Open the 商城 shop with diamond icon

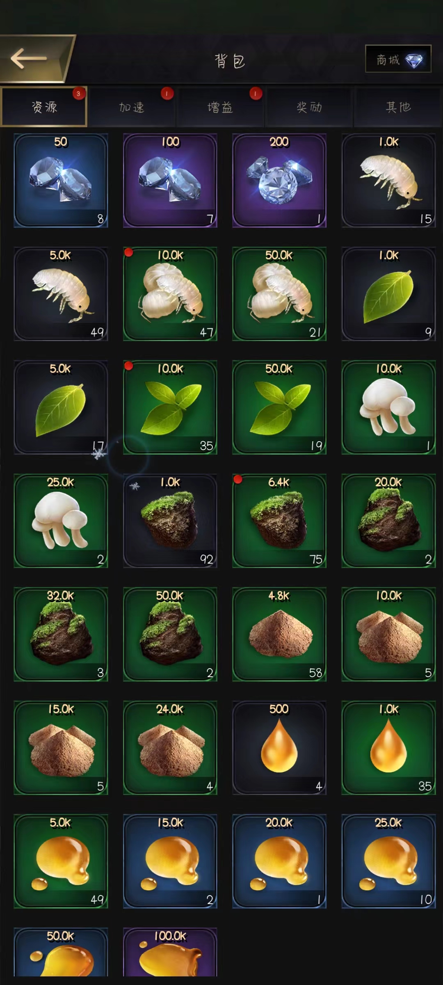(x=398, y=59)
